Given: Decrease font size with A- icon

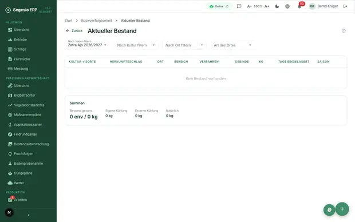Looking at the screenshot, I should pos(249,6).
